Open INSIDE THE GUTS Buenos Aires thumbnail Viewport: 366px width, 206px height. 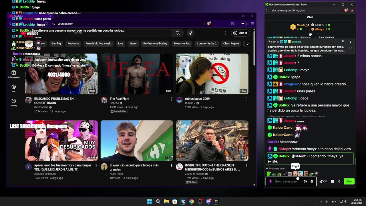pyautogui.click(x=212, y=140)
